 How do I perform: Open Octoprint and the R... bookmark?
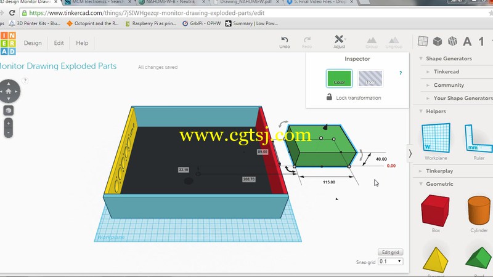coord(92,23)
